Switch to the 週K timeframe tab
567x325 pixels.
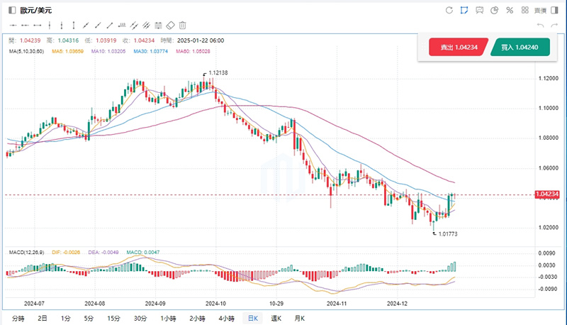(276, 319)
